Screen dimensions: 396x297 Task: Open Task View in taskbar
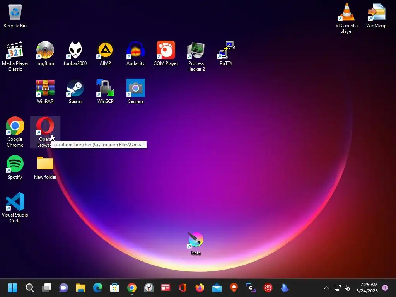click(x=47, y=288)
